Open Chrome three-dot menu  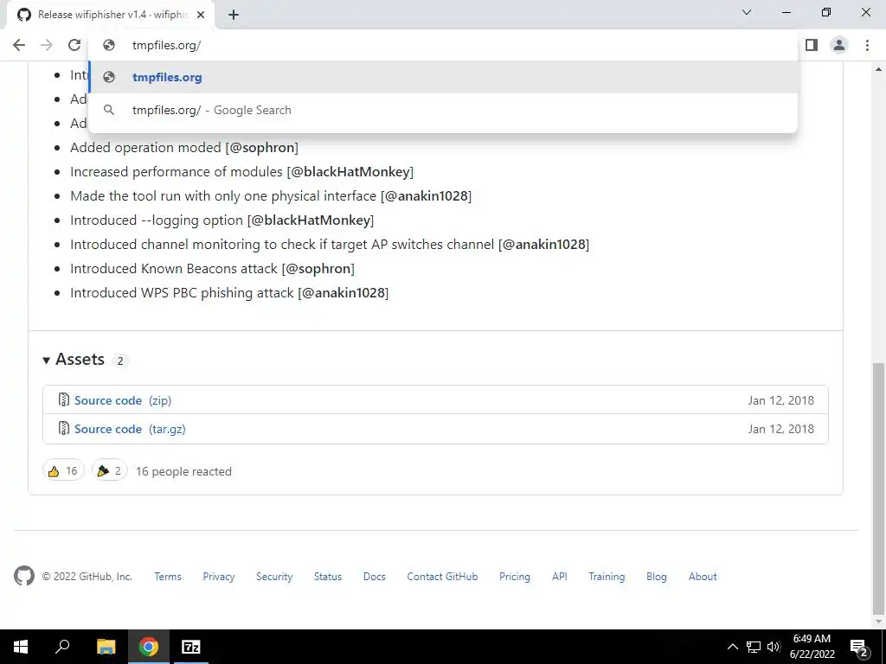pos(867,45)
